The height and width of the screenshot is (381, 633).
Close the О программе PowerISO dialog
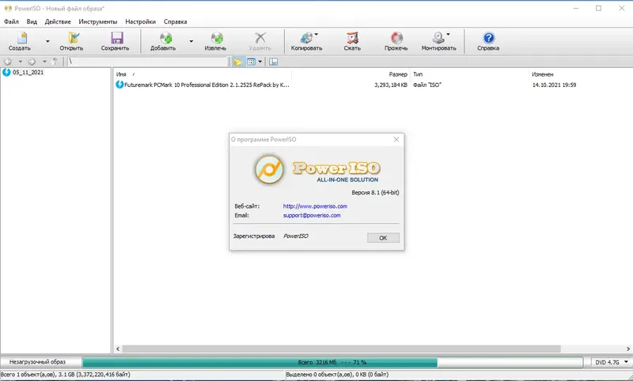pos(396,139)
